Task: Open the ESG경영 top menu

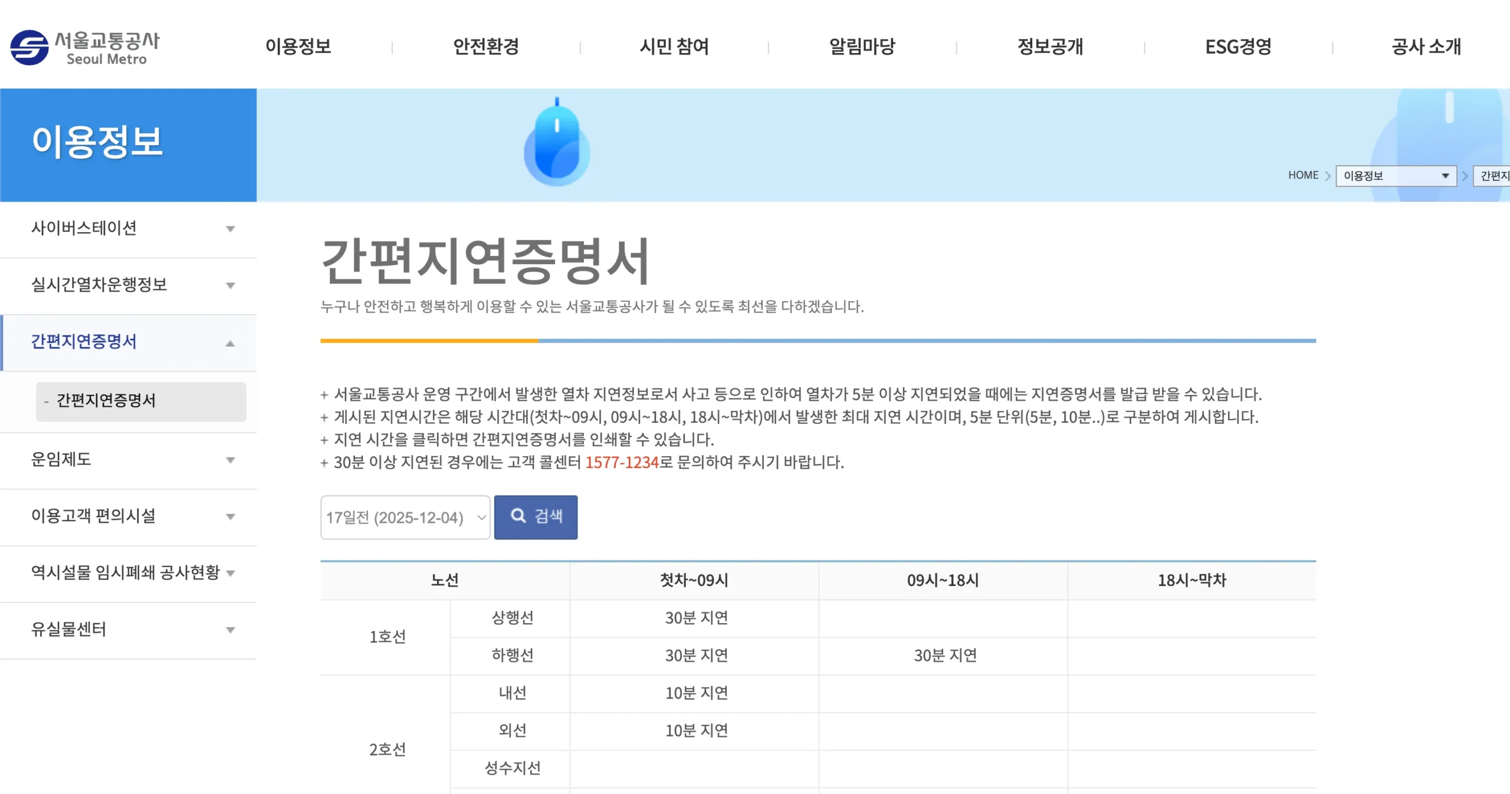Action: (x=1238, y=47)
